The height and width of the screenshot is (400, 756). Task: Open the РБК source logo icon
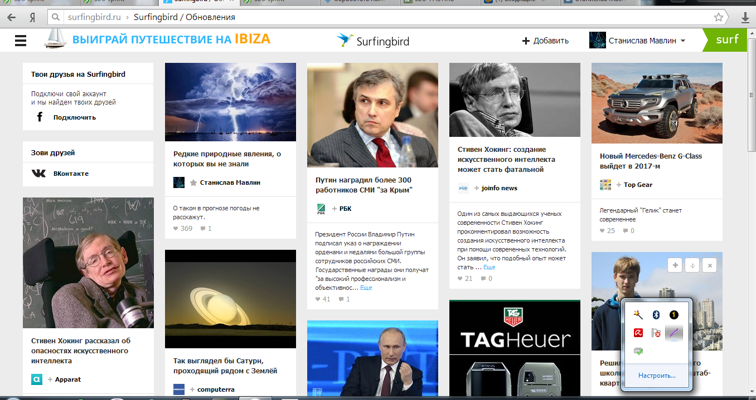tap(321, 209)
